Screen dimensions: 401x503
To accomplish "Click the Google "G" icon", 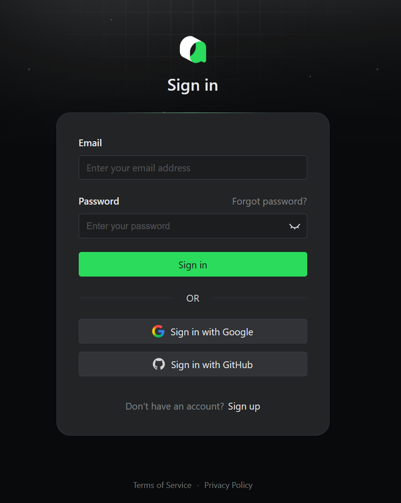I will pos(158,332).
